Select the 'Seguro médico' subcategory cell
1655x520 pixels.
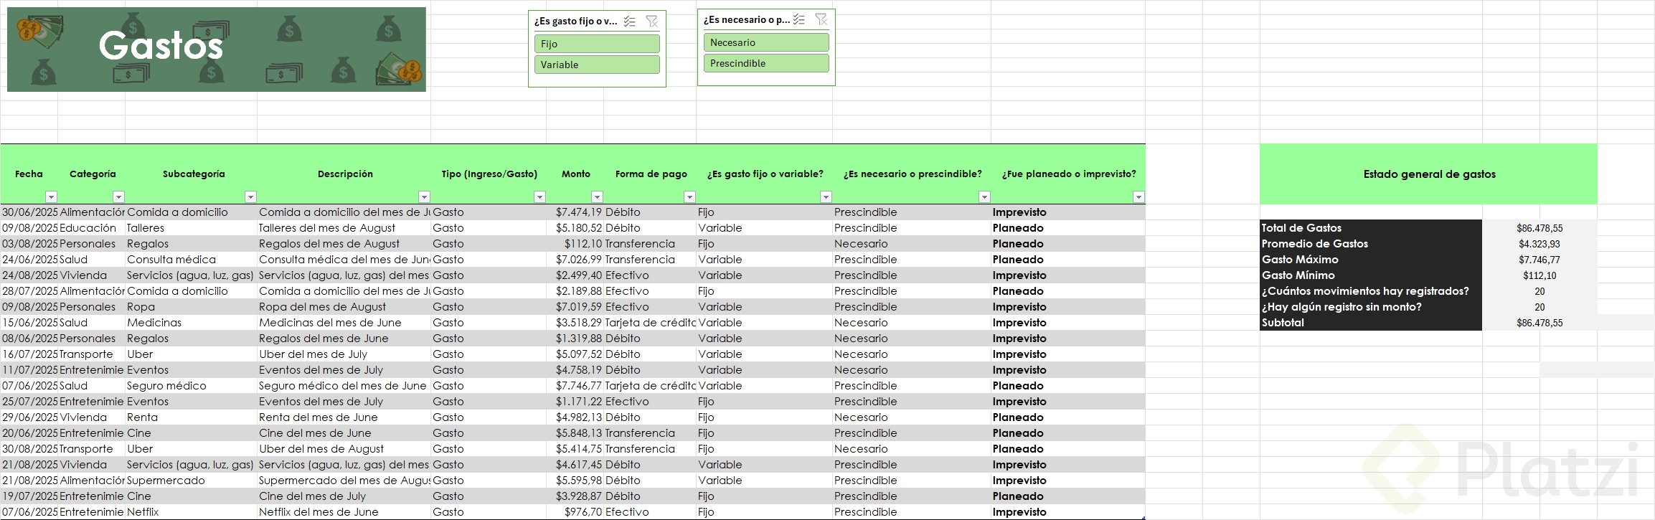coord(192,386)
